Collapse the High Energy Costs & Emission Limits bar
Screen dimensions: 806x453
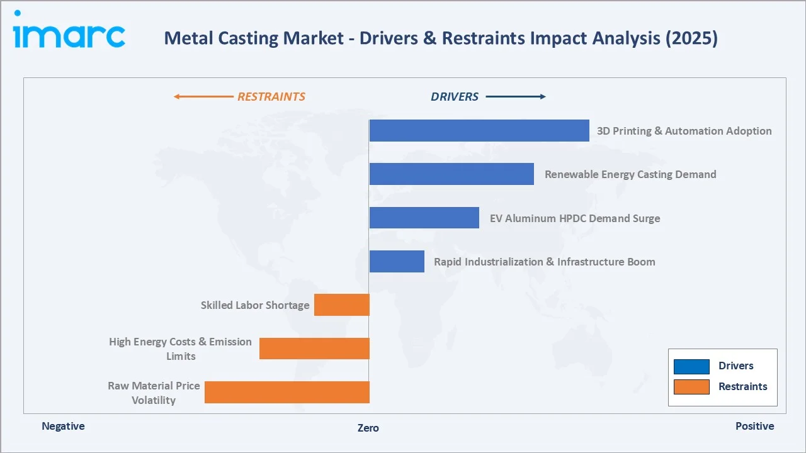pyautogui.click(x=314, y=348)
